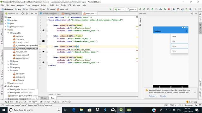Expand the java folder in project tree
This screenshot has height=113, width=202.
[5, 24]
